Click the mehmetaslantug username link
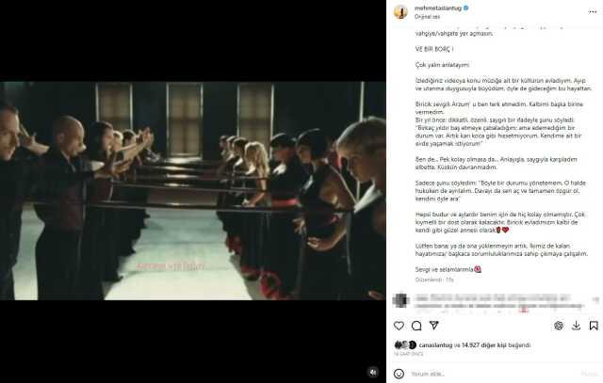This screenshot has width=603, height=383. (437, 8)
